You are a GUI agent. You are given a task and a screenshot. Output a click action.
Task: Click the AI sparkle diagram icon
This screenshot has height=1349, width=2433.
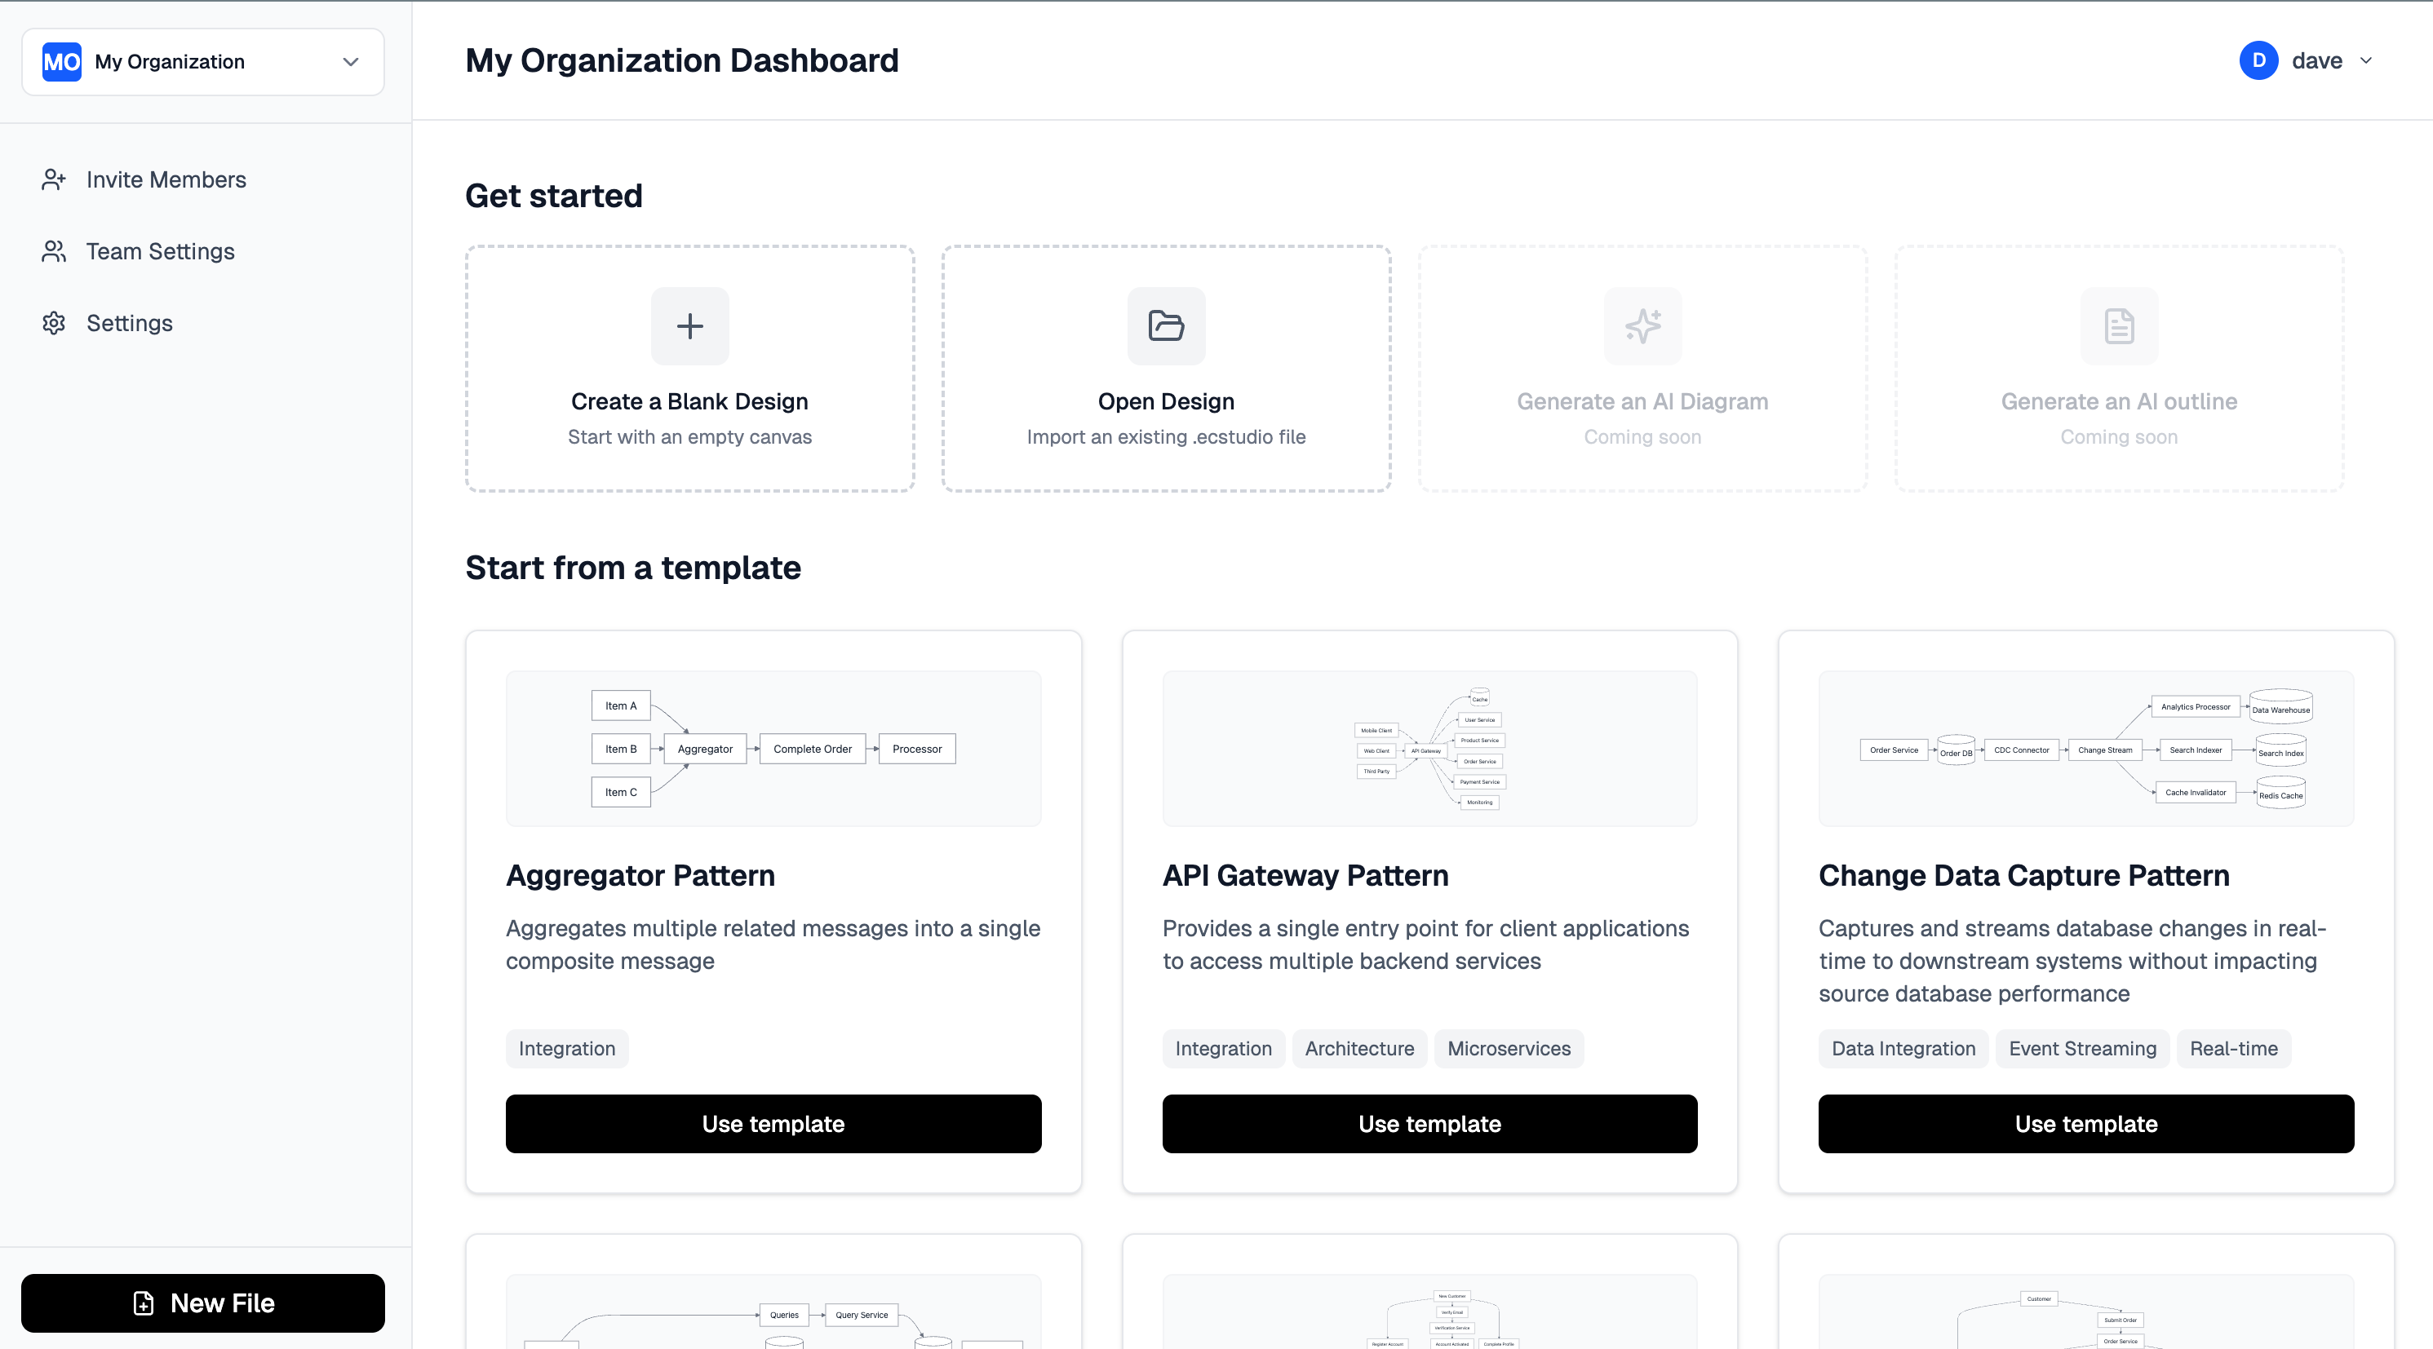tap(1642, 325)
